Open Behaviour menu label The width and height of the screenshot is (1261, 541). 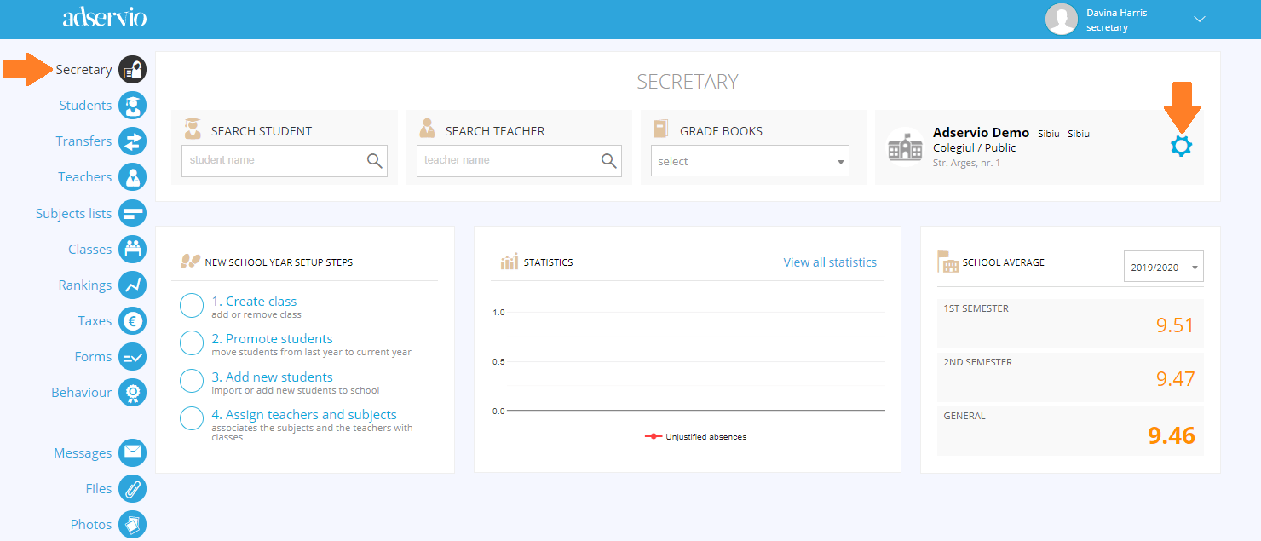(x=81, y=393)
